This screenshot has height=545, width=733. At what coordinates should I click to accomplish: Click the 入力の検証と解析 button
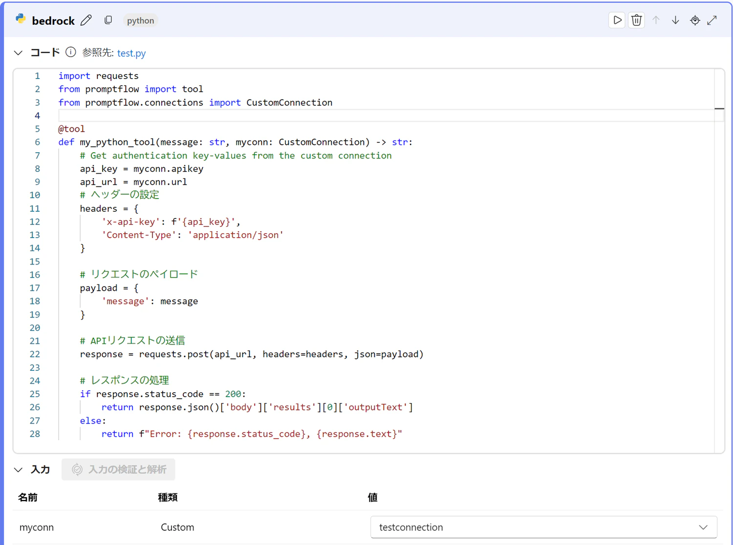119,469
